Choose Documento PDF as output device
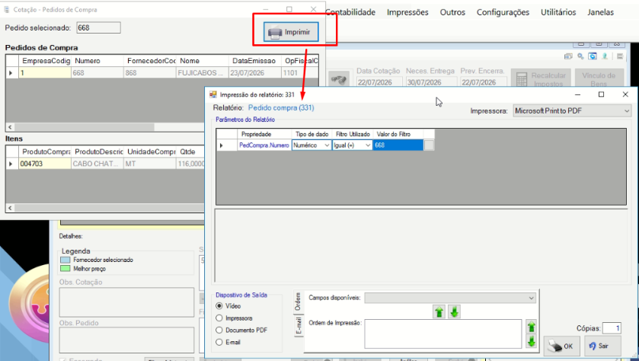The image size is (639, 361). pos(241,330)
